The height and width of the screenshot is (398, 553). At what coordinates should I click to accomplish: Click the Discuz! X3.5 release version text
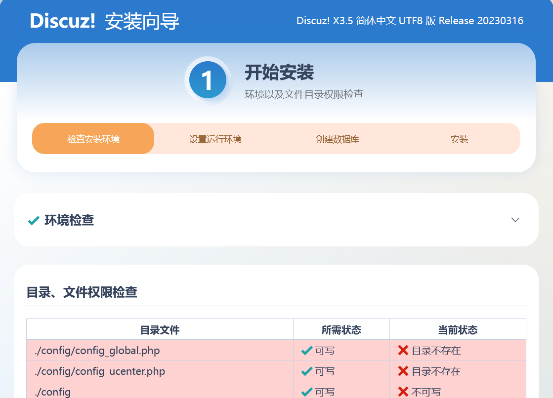(410, 20)
